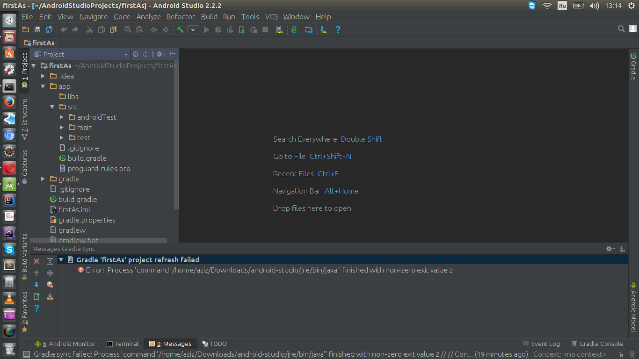Hide the Project panel with the pin icon

click(x=173, y=54)
